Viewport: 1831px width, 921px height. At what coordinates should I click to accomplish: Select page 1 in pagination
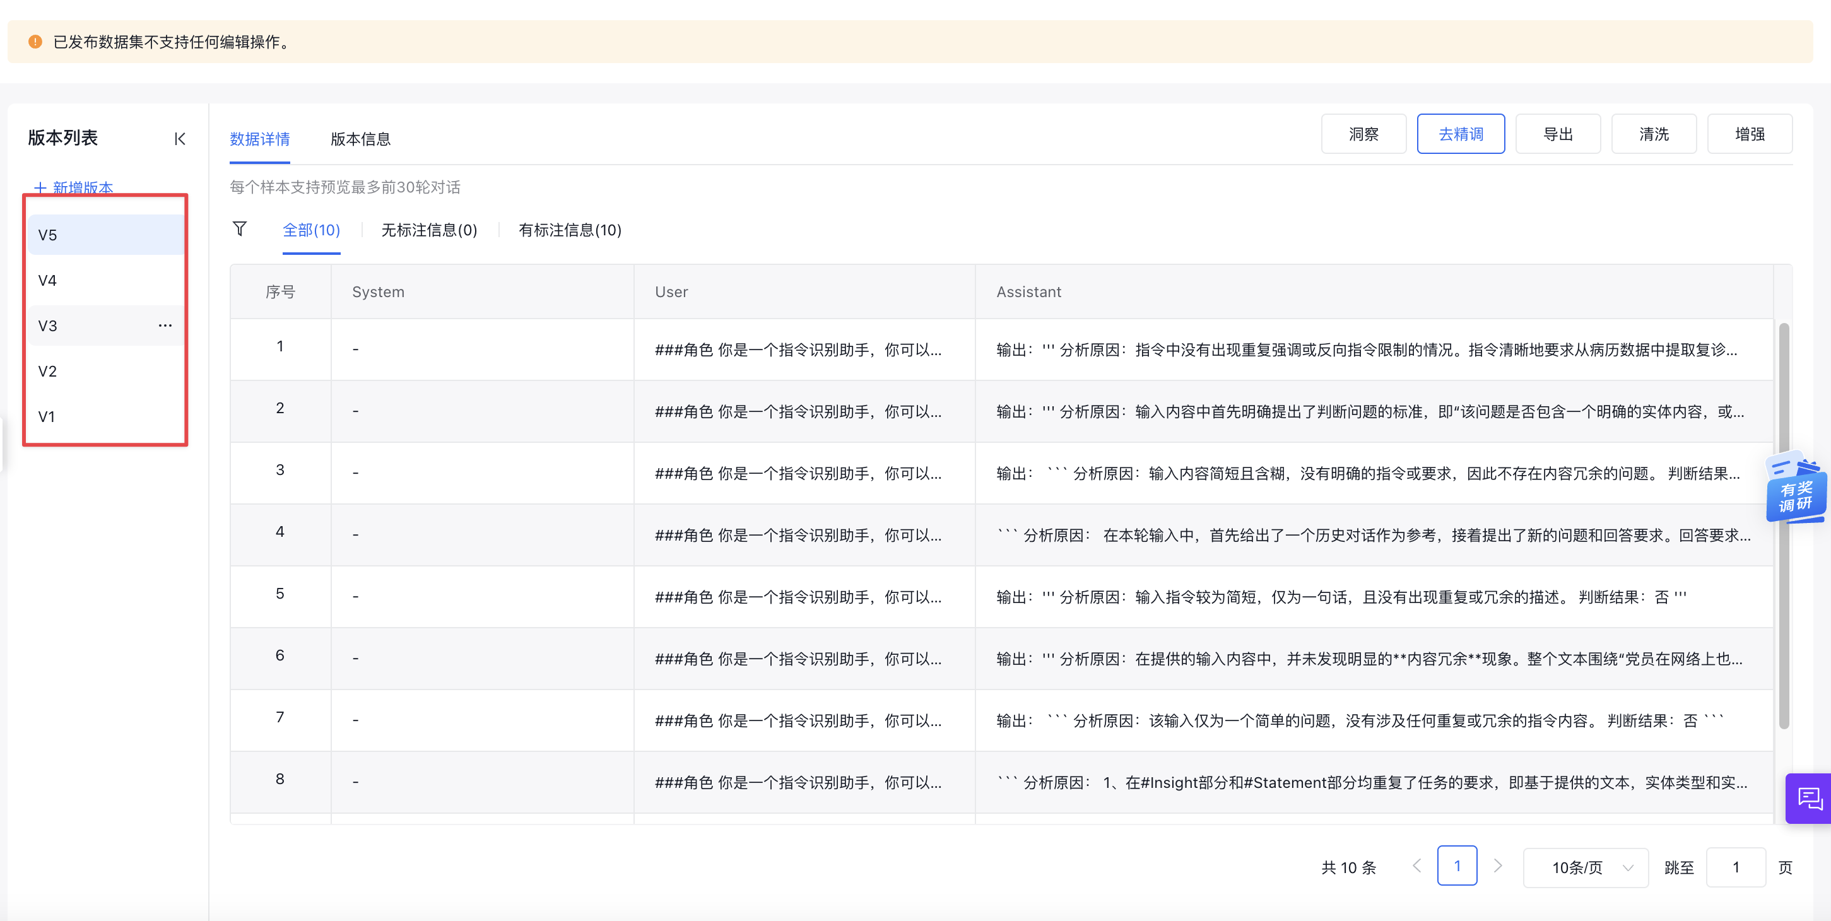(x=1457, y=865)
